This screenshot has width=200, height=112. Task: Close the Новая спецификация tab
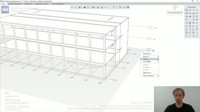66,4
